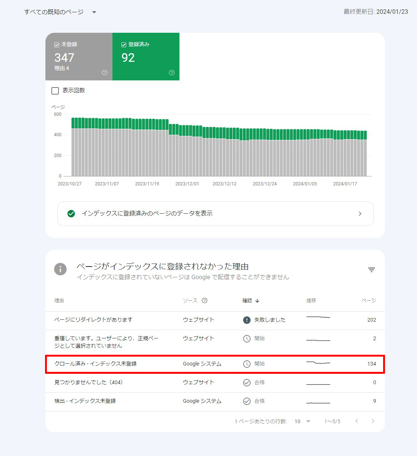Go to next page of table rows

point(373,421)
